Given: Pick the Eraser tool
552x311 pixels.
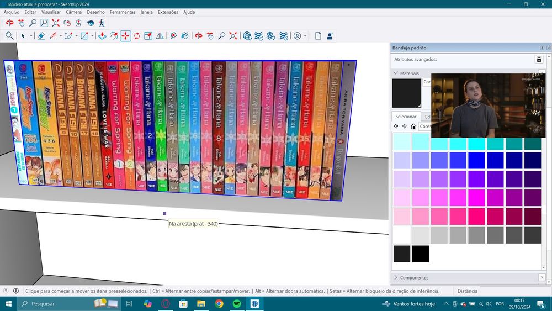Looking at the screenshot, I should tap(41, 36).
